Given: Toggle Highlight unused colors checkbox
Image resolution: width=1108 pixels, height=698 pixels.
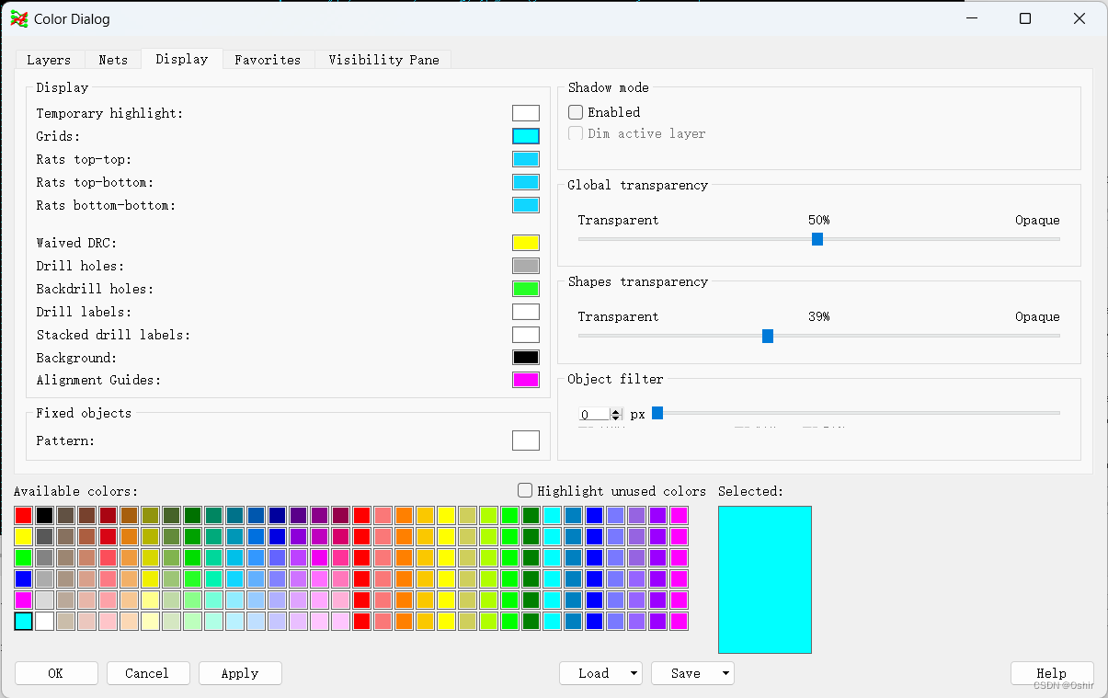Looking at the screenshot, I should click(x=525, y=491).
